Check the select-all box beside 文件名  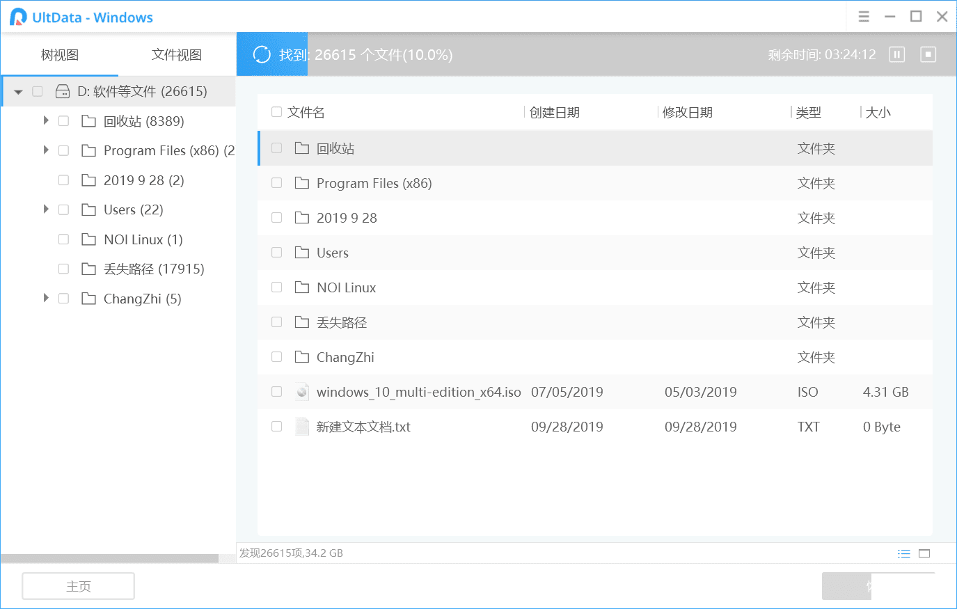click(x=276, y=112)
